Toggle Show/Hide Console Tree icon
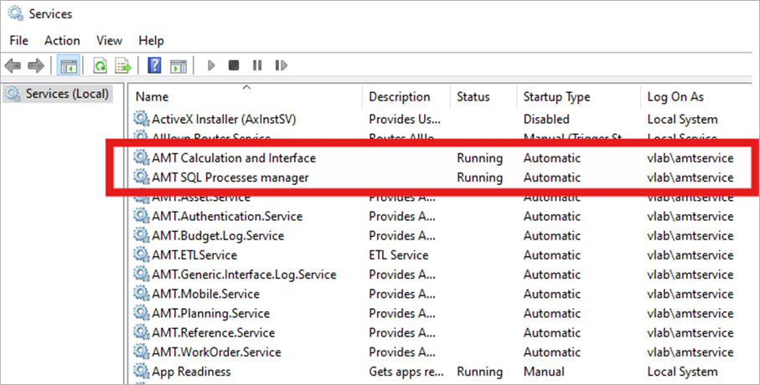The height and width of the screenshot is (385, 760). (x=69, y=65)
